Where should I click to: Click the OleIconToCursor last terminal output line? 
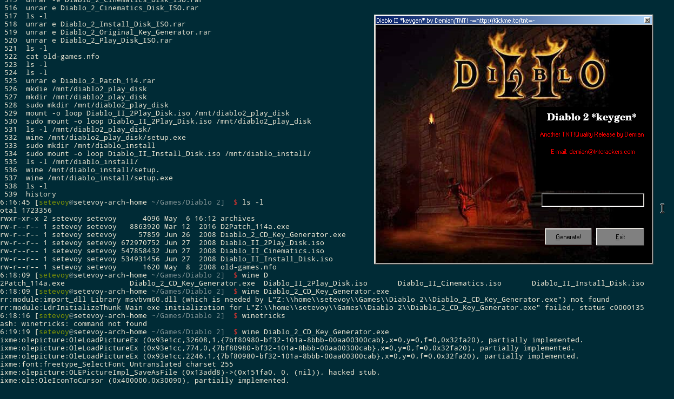[146, 381]
